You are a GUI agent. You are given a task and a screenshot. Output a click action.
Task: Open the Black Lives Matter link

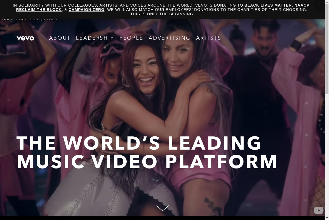[x=268, y=5]
